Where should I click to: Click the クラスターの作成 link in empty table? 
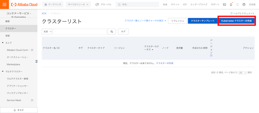pyautogui.click(x=164, y=63)
